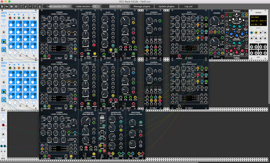Click the Decay knob on Plateau
This screenshot has width=270, height=163.
point(242,34)
